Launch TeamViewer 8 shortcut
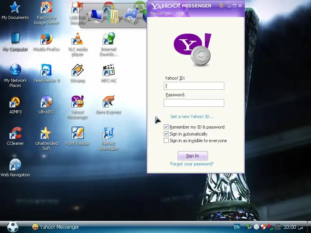Viewport: 311px width, 233px height. tap(46, 73)
